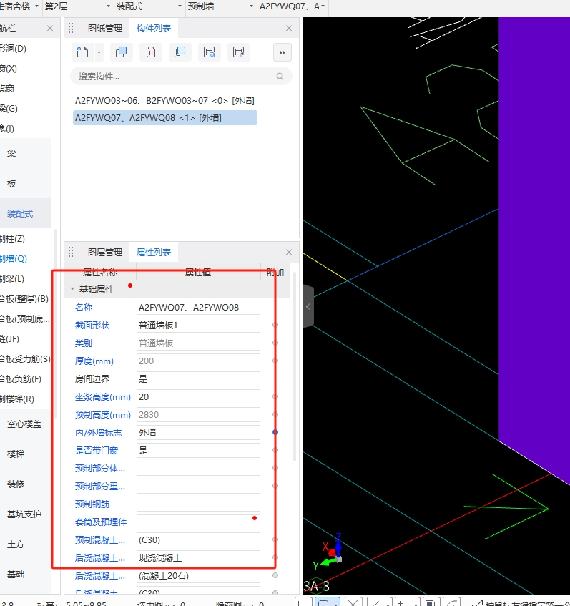The image size is (570, 606).
Task: Click the 房间边界 value field
Action: 198,379
